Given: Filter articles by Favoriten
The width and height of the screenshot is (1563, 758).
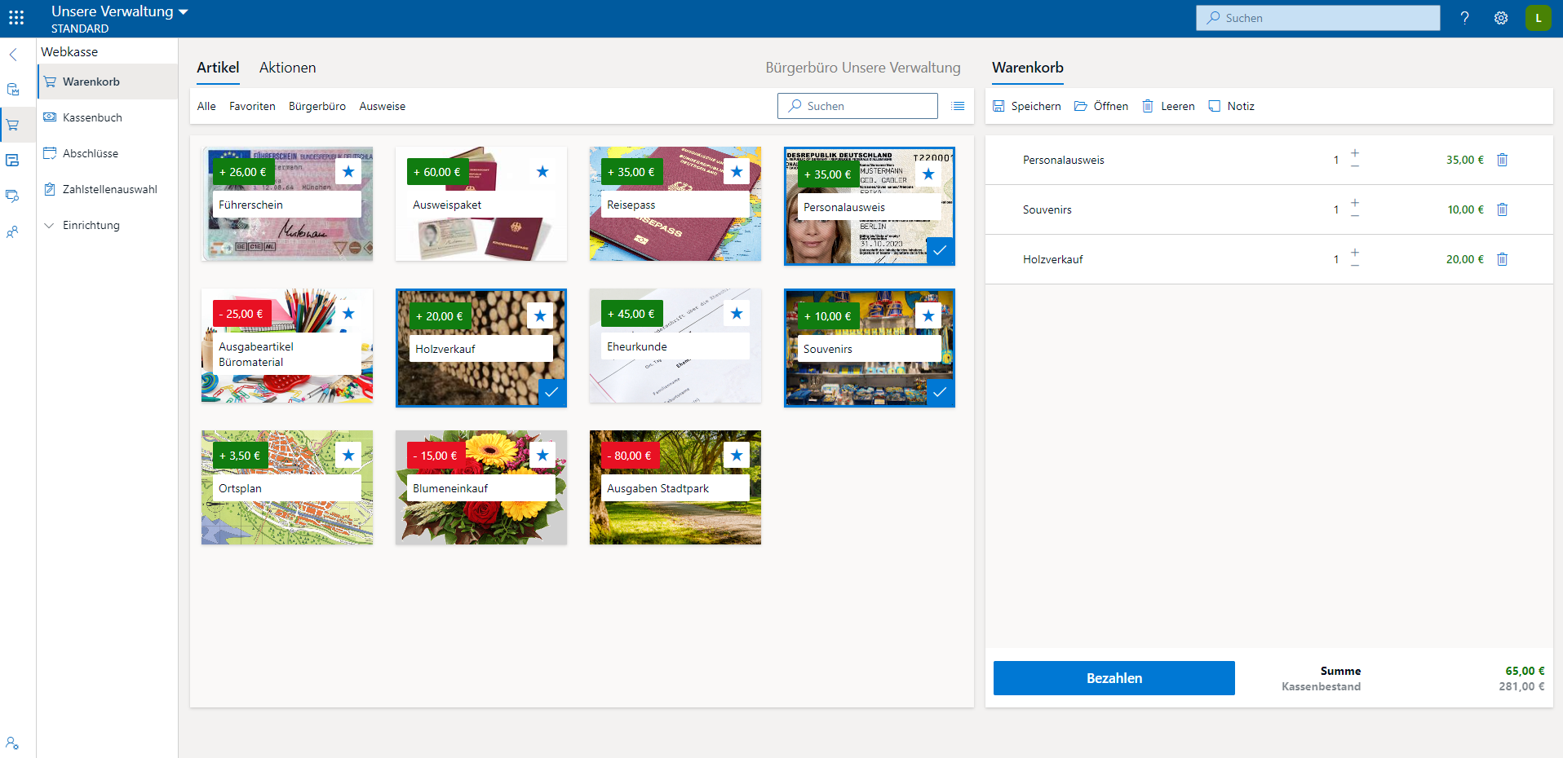Looking at the screenshot, I should [252, 106].
